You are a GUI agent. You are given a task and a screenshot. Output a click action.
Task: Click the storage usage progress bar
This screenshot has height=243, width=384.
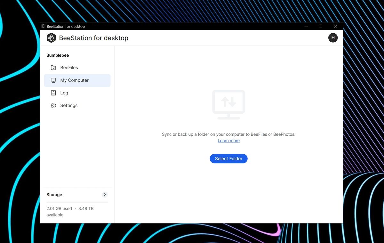click(x=77, y=201)
